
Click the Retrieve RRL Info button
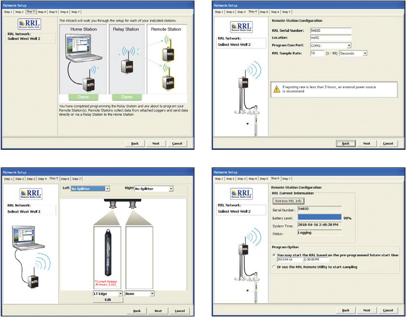[288, 201]
